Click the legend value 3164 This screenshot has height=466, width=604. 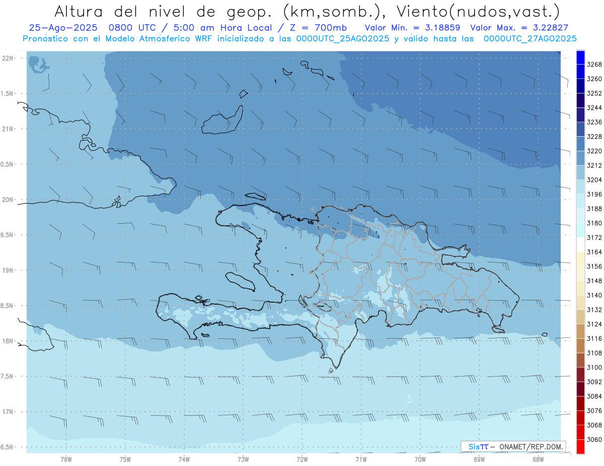click(x=594, y=252)
